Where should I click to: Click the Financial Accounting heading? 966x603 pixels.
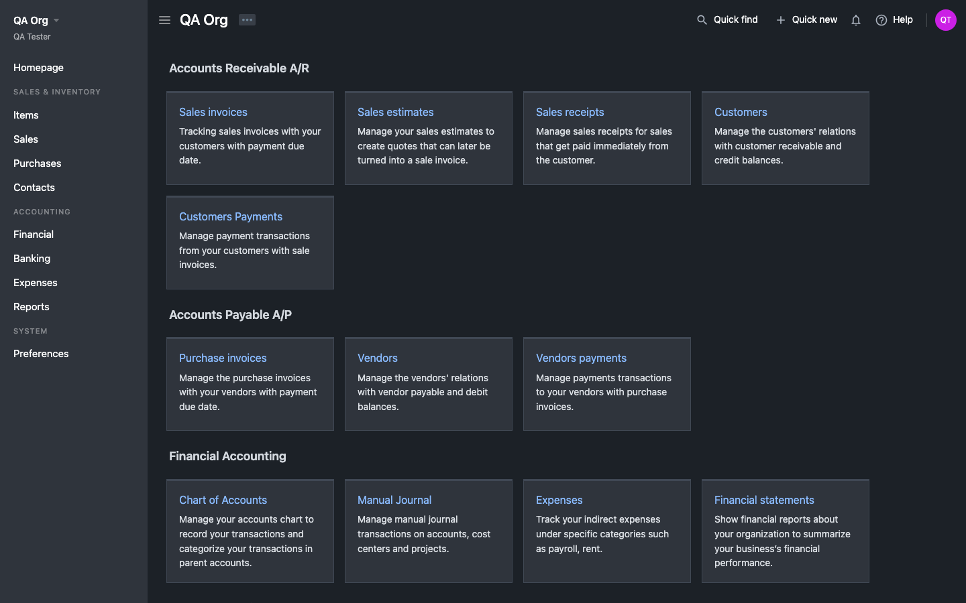point(227,456)
